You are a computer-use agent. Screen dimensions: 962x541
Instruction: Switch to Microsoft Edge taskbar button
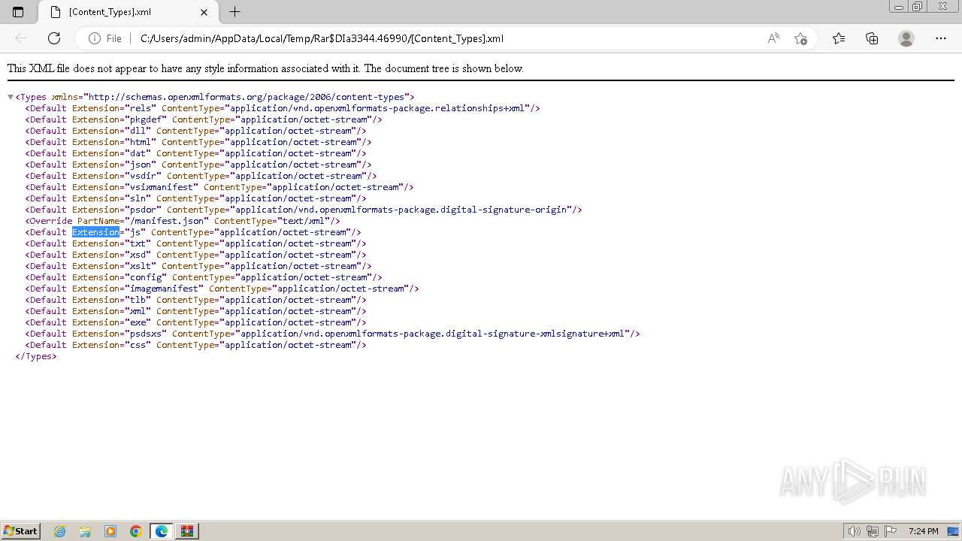pyautogui.click(x=162, y=531)
